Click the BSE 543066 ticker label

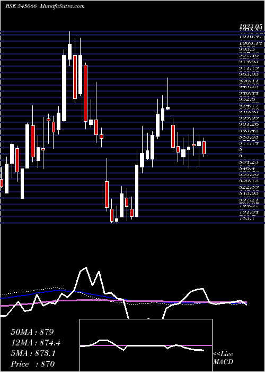click(x=21, y=6)
